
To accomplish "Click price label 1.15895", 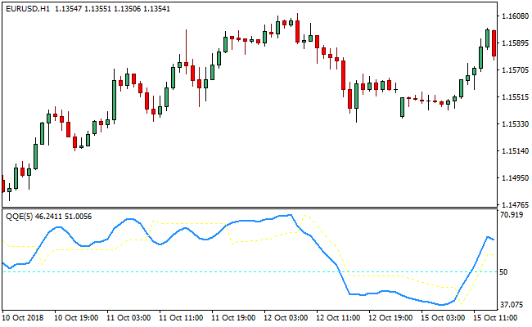I will 515,43.
